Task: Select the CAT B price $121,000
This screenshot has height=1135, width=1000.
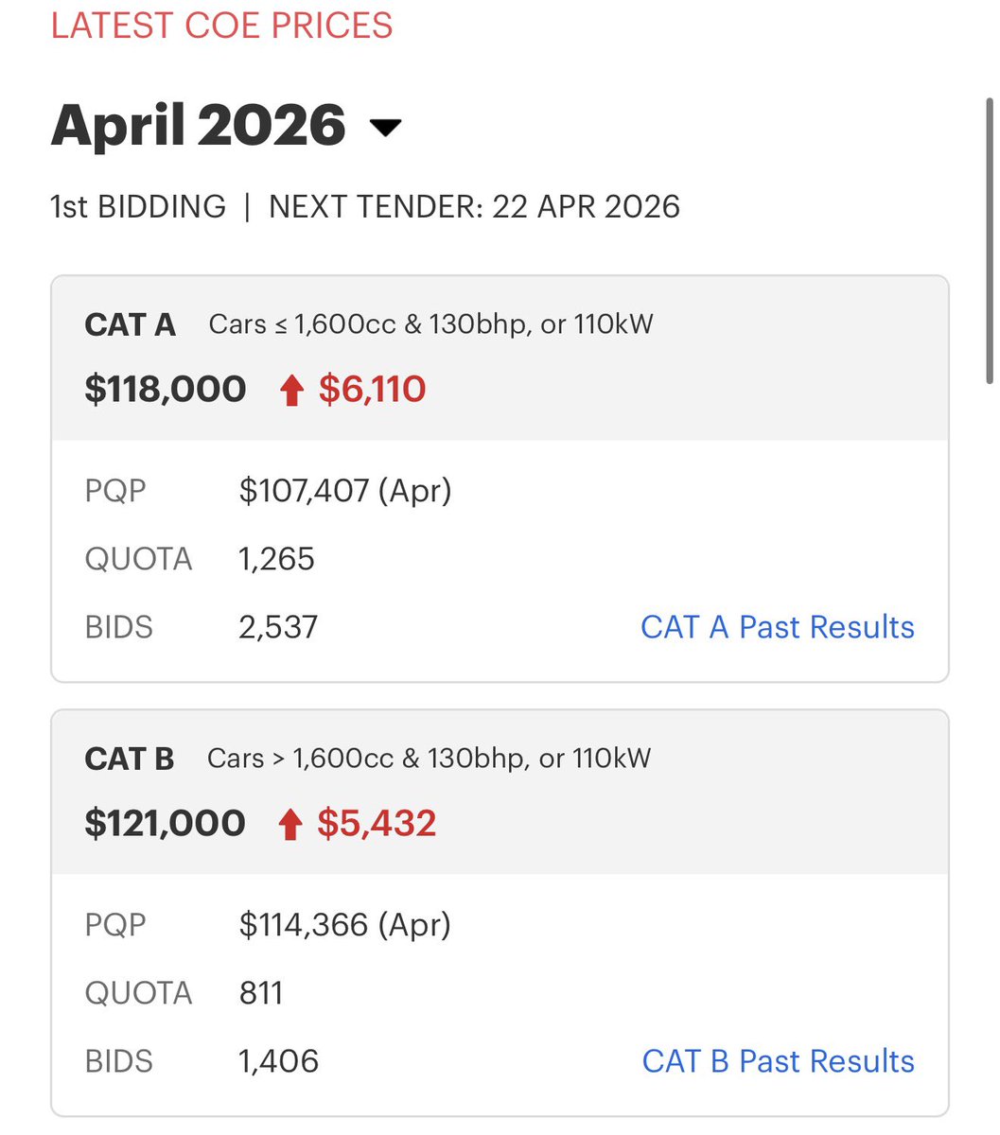Action: pos(166,823)
